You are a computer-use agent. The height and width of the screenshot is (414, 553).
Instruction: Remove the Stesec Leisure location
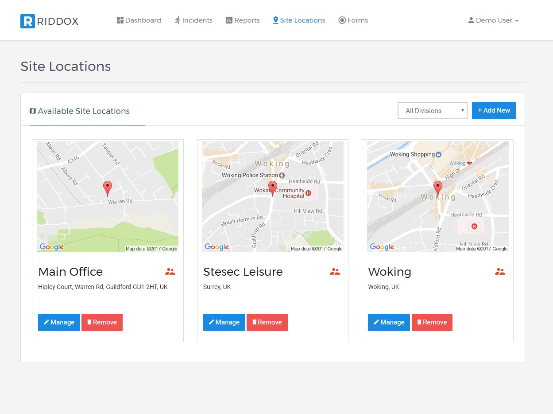point(267,322)
